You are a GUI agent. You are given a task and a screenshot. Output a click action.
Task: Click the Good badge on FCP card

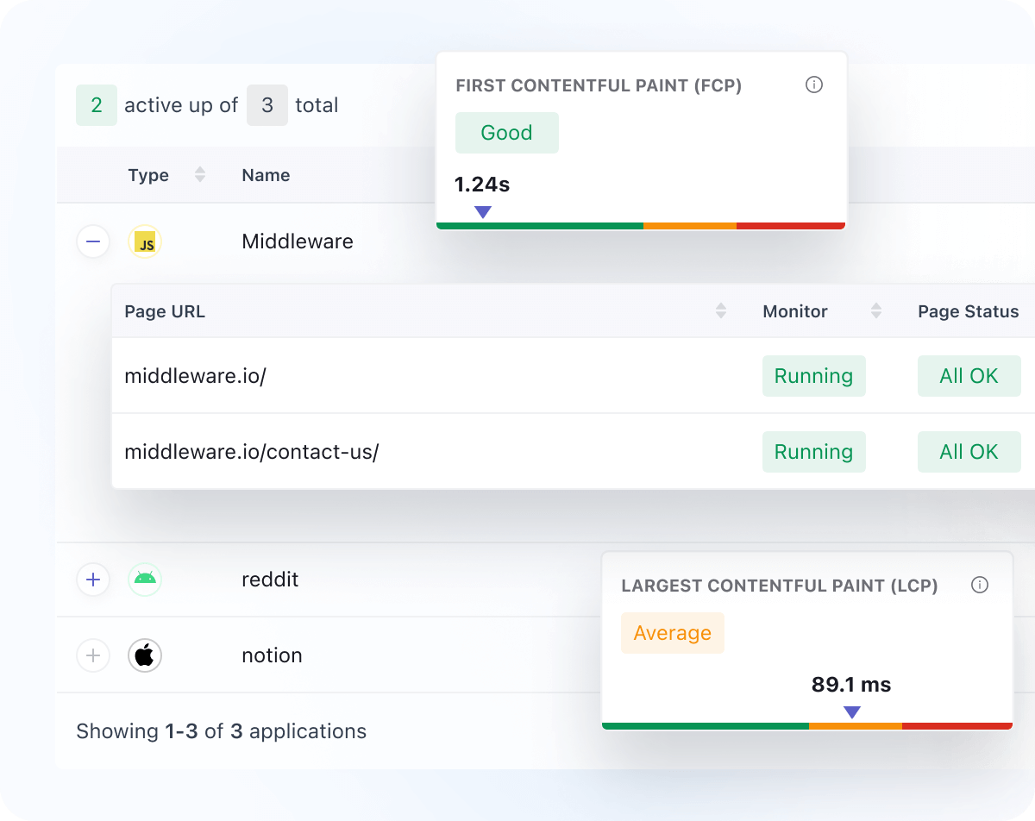[x=507, y=133]
